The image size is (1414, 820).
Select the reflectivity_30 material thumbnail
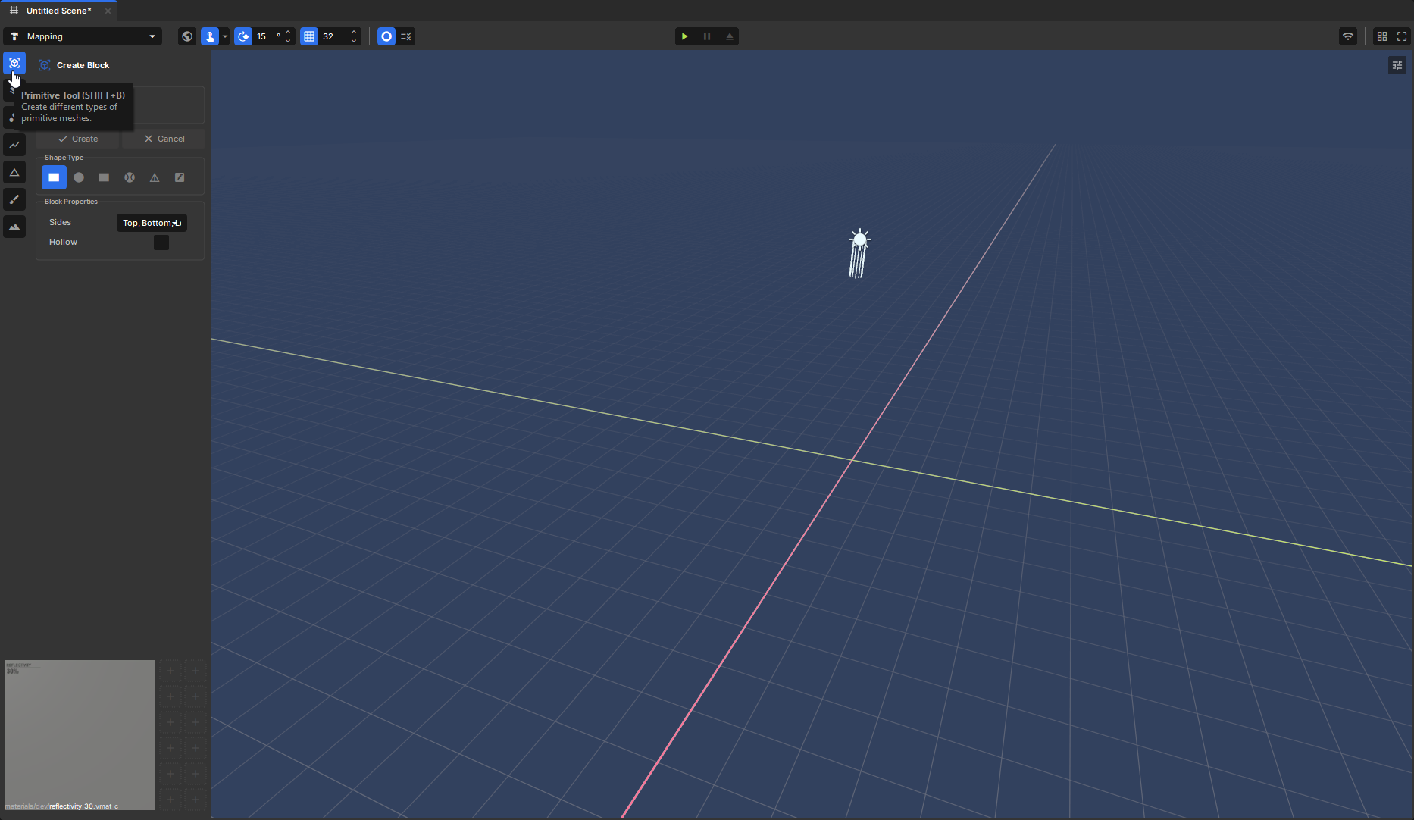click(80, 735)
